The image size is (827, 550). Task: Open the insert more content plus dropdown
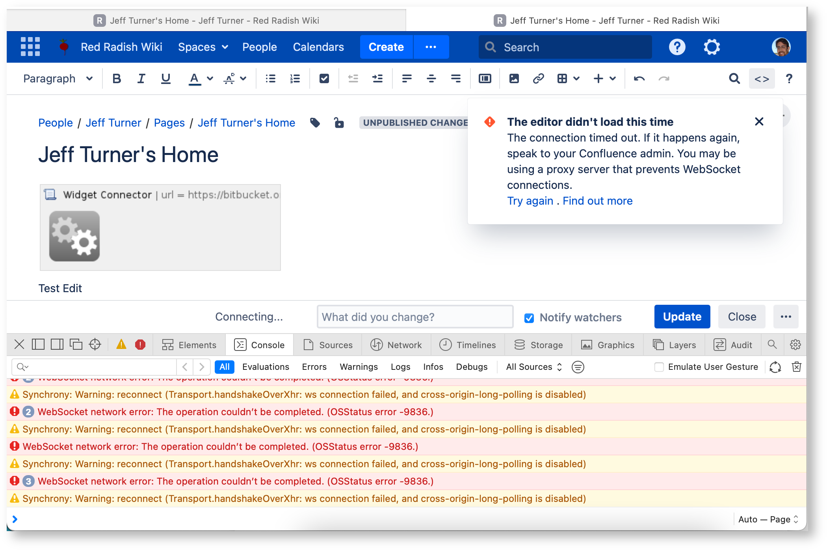click(604, 78)
